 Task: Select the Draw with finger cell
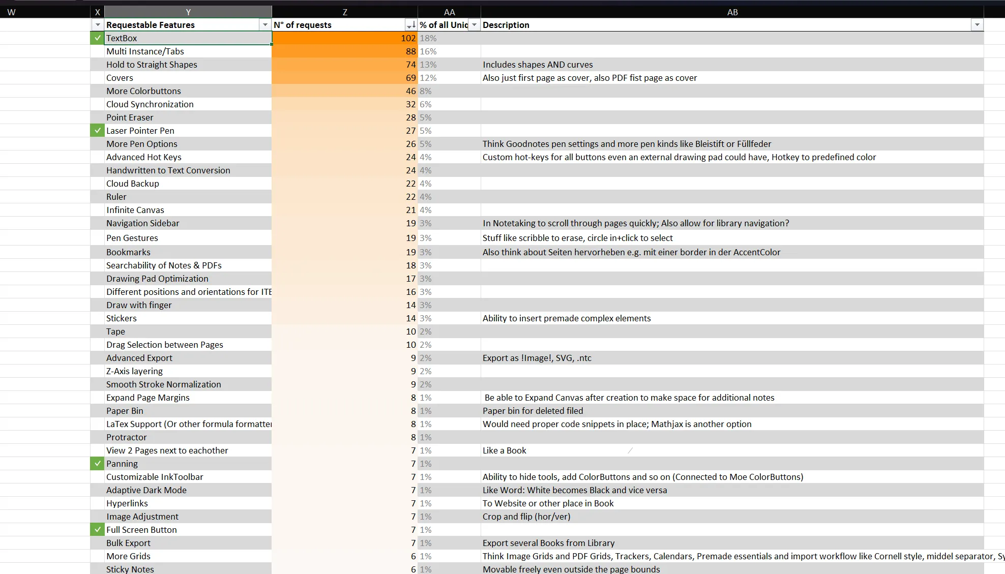click(x=188, y=305)
